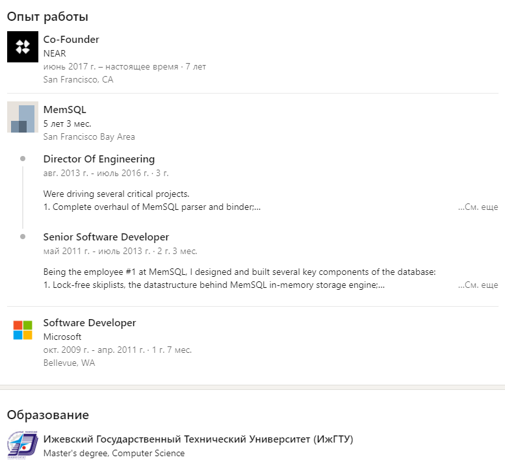Screen dimensions: 505x464
Task: Click the NEAR company logo icon
Action: [23, 47]
